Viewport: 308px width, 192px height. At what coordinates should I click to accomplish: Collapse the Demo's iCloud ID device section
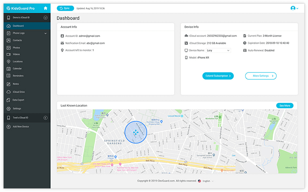45,18
